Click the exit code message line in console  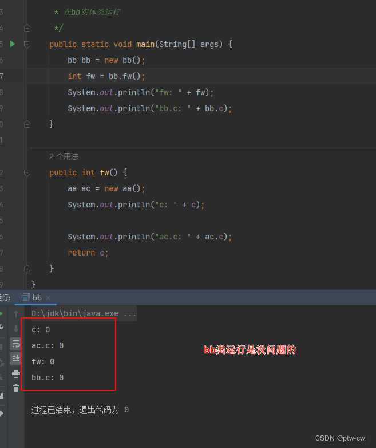point(80,410)
